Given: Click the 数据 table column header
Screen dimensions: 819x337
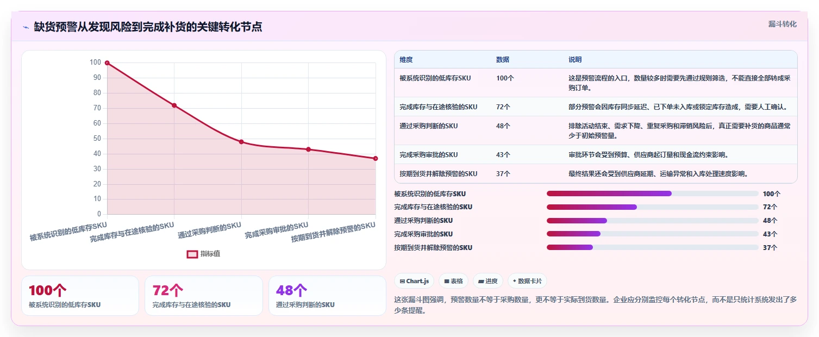Looking at the screenshot, I should tap(503, 60).
